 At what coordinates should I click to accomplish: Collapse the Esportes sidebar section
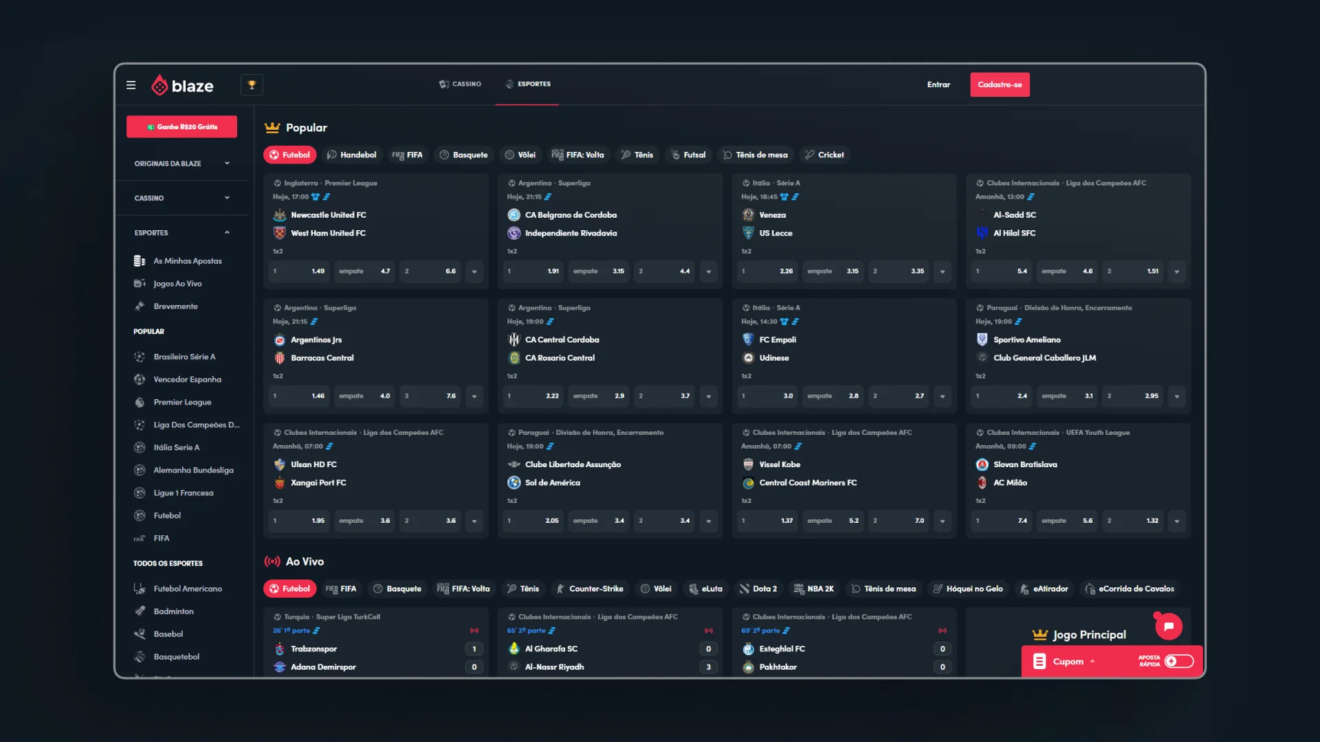[x=181, y=233]
